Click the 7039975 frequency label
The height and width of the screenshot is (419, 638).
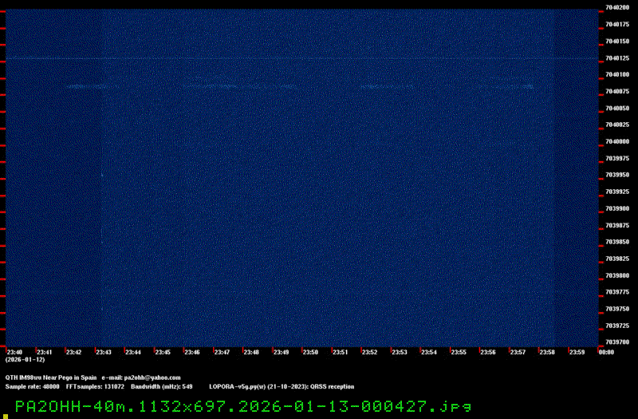[x=617, y=158]
